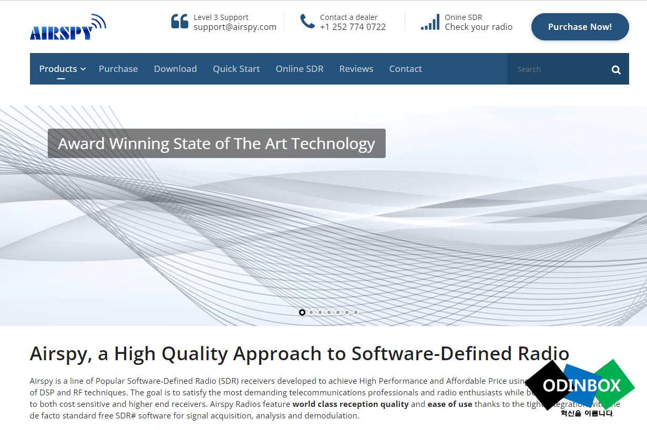Click the search magnifier icon
The width and height of the screenshot is (647, 430).
pos(616,70)
